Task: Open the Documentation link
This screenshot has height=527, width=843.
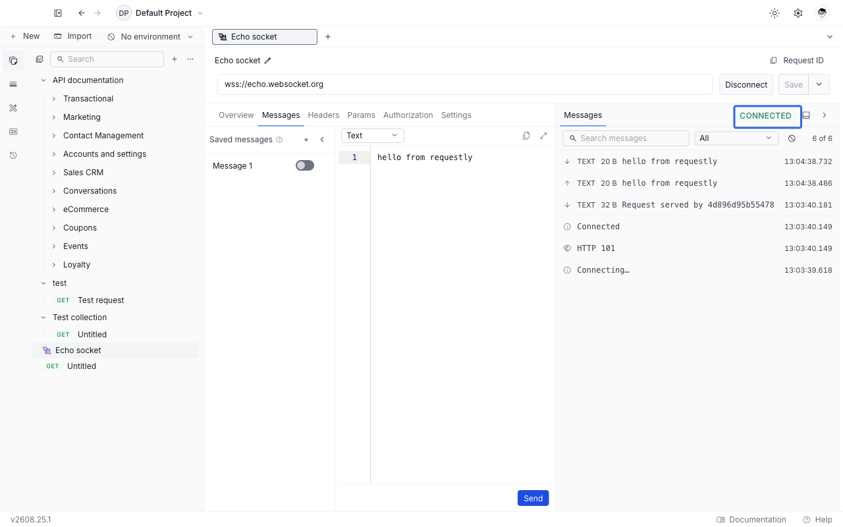Action: [x=751, y=520]
